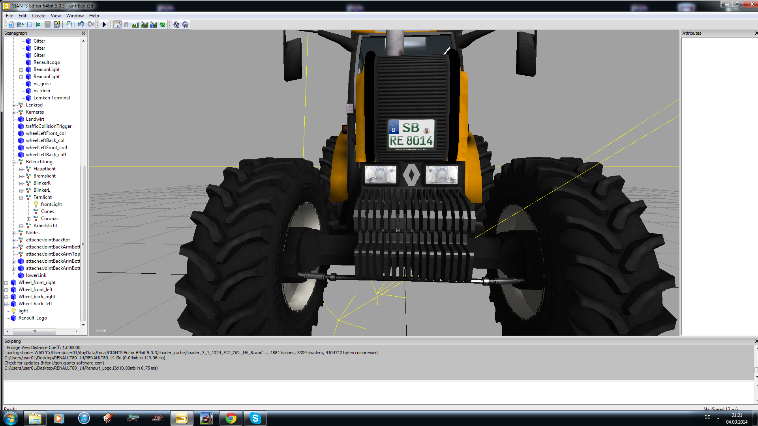This screenshot has height=426, width=758.
Task: Click the second checkered render toolbar icon
Action: point(186,24)
